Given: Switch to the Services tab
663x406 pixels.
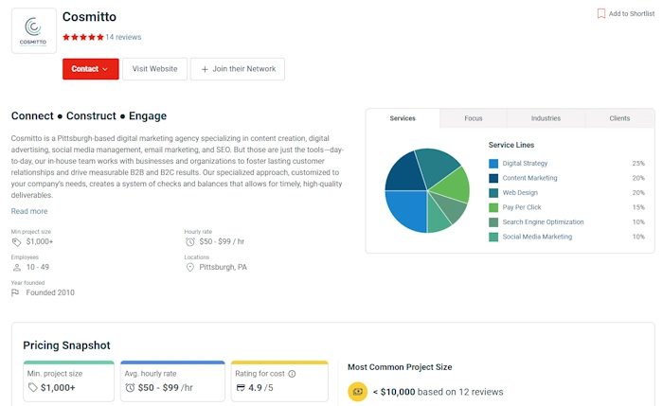Looking at the screenshot, I should pyautogui.click(x=403, y=118).
